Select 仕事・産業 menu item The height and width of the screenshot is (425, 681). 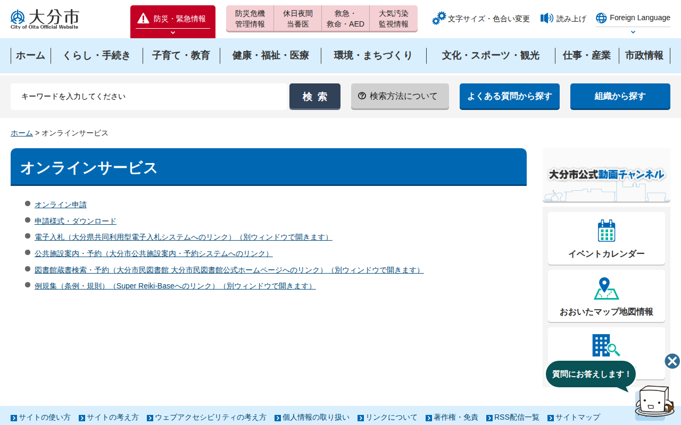(x=587, y=55)
